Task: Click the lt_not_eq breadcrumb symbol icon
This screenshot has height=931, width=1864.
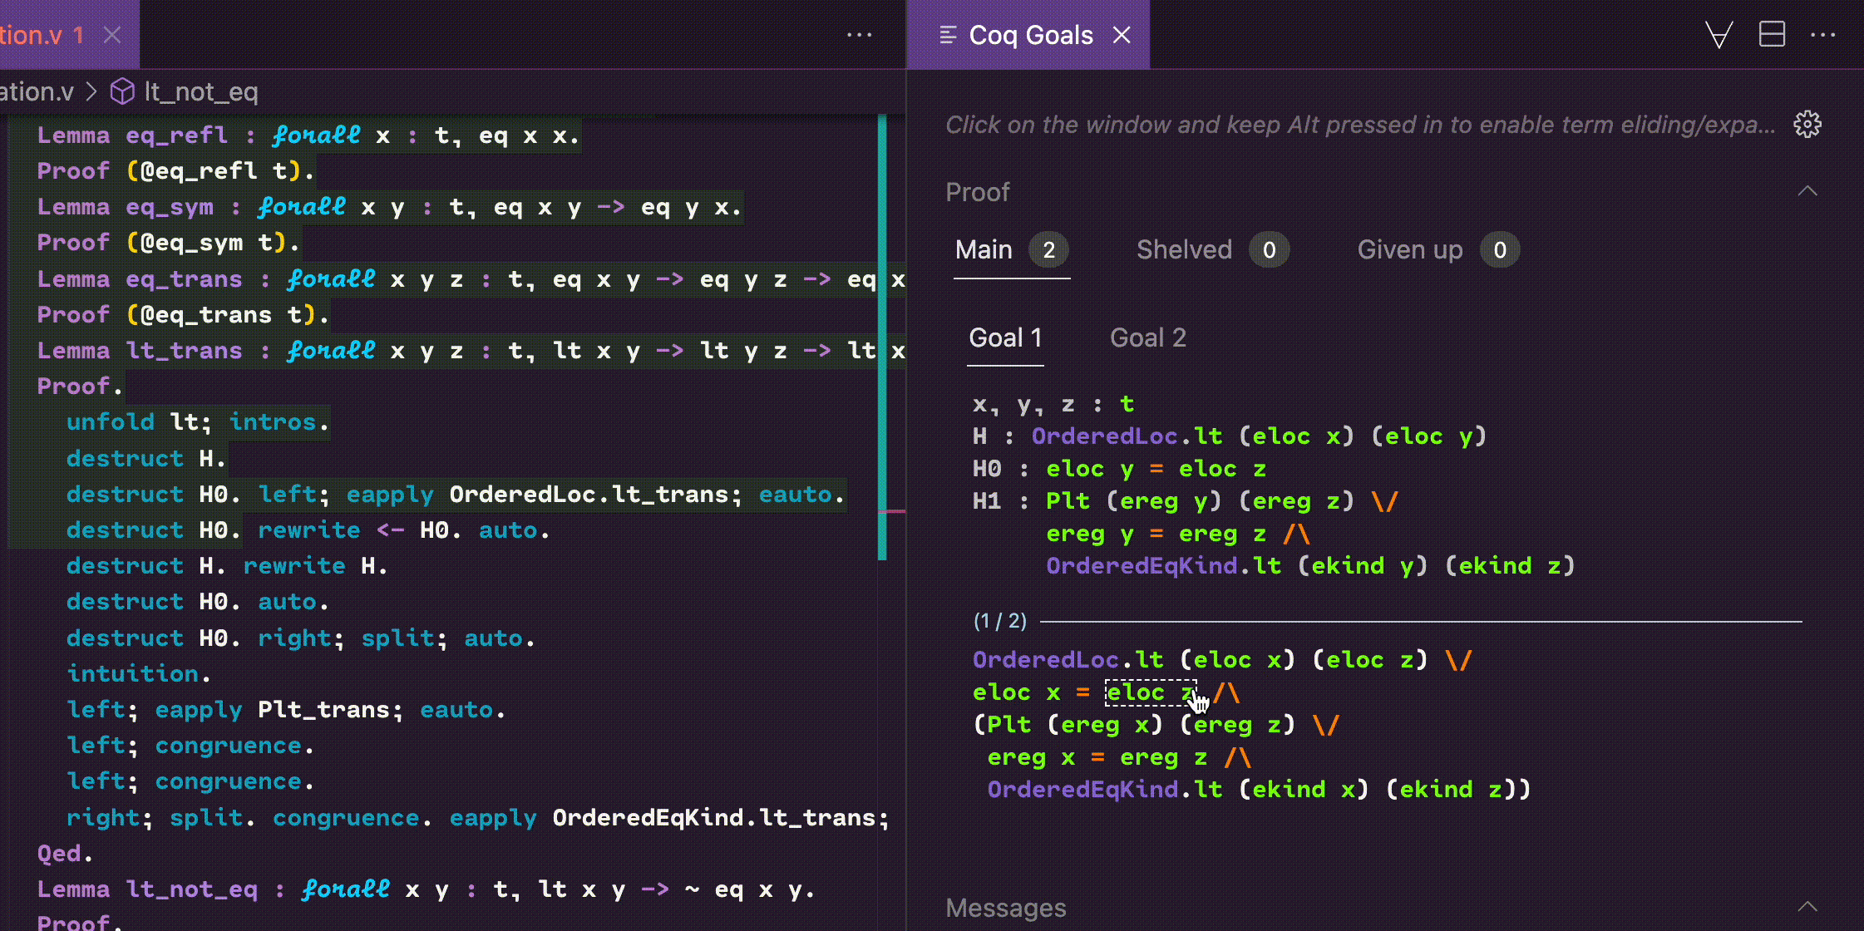Action: 122,91
